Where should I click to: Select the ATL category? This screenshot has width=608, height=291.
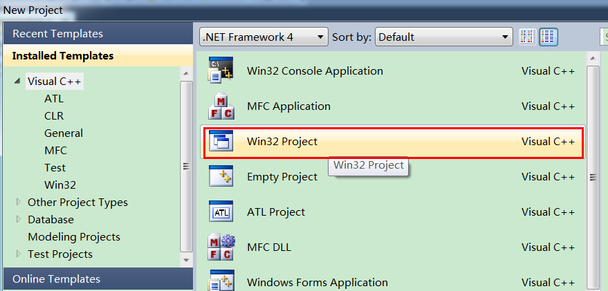coord(54,99)
